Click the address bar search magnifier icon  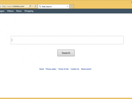pyautogui.click(x=30, y=6)
